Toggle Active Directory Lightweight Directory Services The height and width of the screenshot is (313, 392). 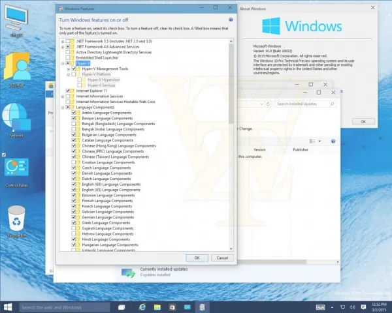(x=68, y=52)
